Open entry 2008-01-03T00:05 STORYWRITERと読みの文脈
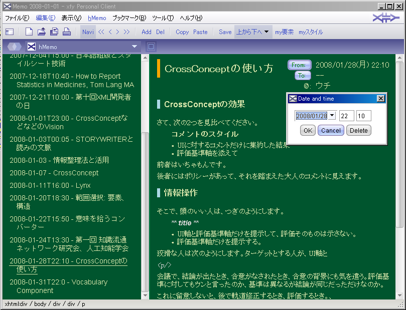The width and height of the screenshot is (406, 310). tap(71, 143)
